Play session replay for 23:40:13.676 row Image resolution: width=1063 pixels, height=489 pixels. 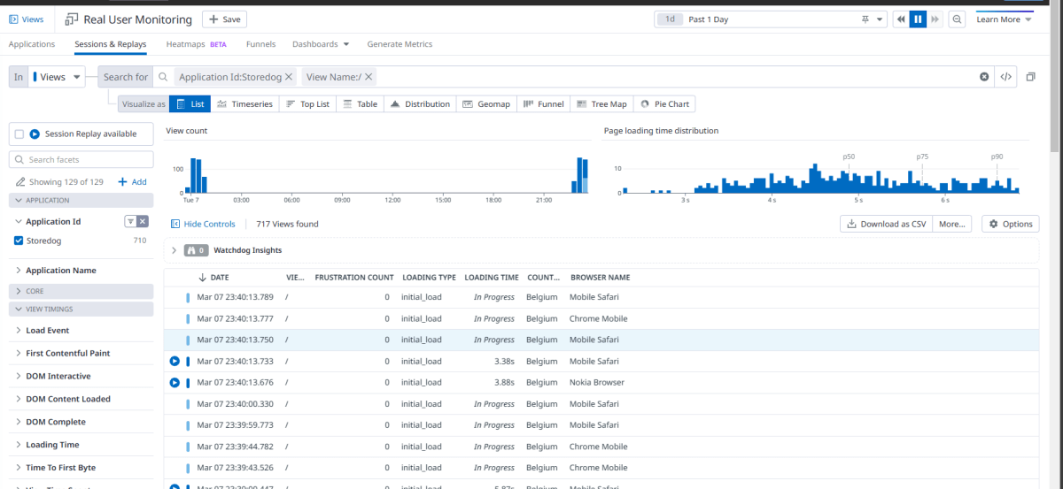[x=175, y=383]
